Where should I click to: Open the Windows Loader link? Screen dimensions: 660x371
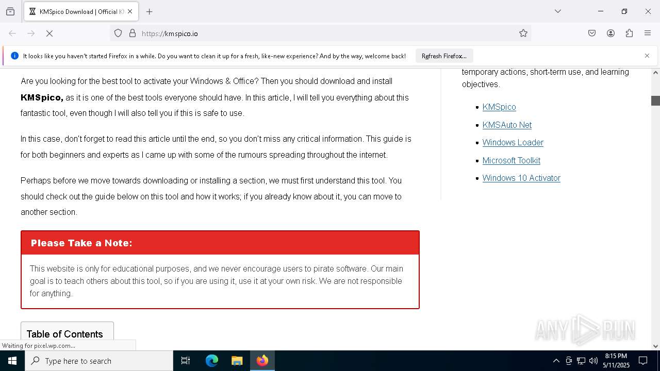pos(513,143)
